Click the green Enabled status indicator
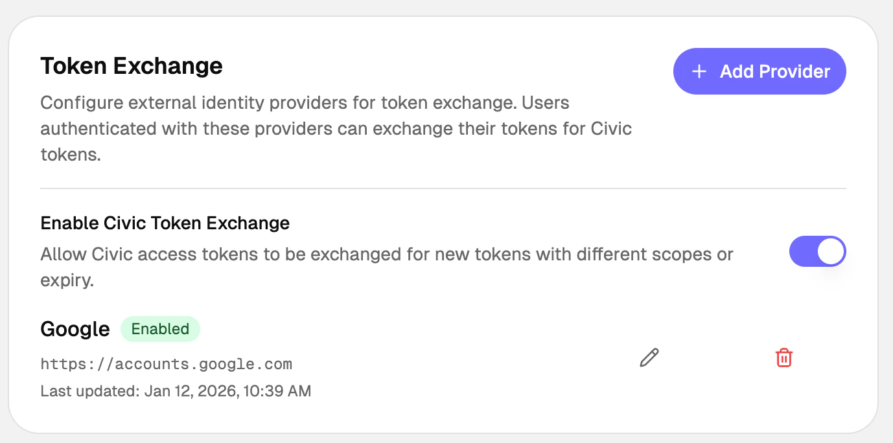Viewport: 893px width, 443px height. coord(160,329)
